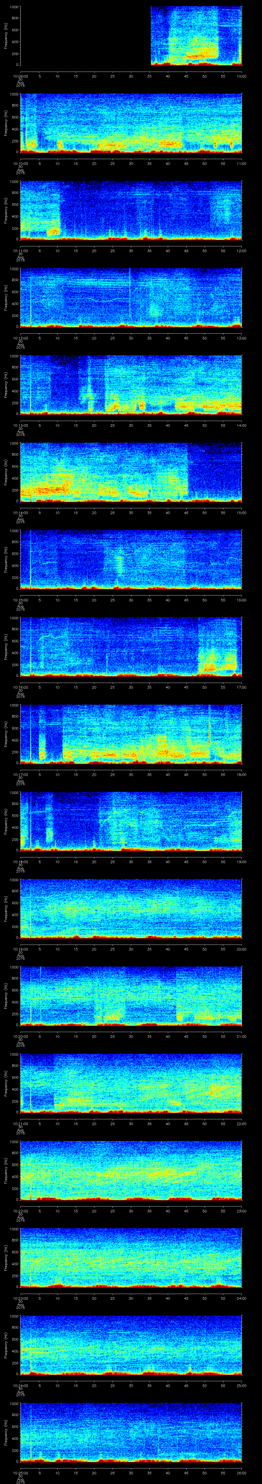Click the "19:00" end-of-axis label
Image resolution: width=262 pixels, height=1484 pixels.
pyautogui.click(x=242, y=862)
